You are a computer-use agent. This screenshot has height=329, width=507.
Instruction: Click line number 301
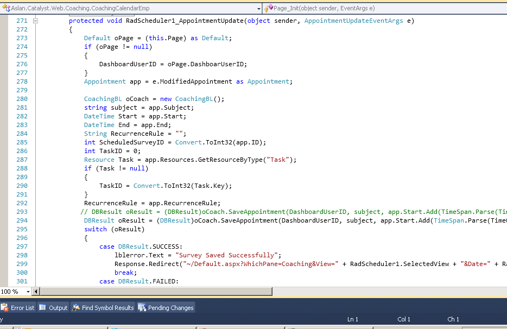point(22,281)
